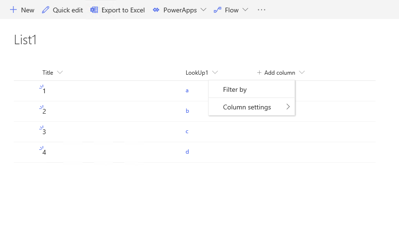Click the plus icon beside Add column
Image resolution: width=399 pixels, height=225 pixels.
[x=259, y=73]
